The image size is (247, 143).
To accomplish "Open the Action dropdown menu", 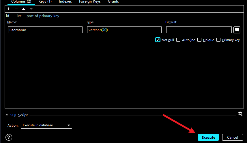I will (x=46, y=125).
